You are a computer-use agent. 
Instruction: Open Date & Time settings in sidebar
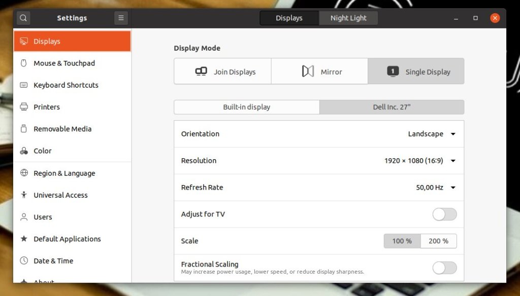click(x=53, y=261)
